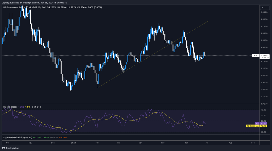Viewport: 272px width, 151px height.
Task: Select the RSI (14, close) indicator legend
Action: pos(10,107)
